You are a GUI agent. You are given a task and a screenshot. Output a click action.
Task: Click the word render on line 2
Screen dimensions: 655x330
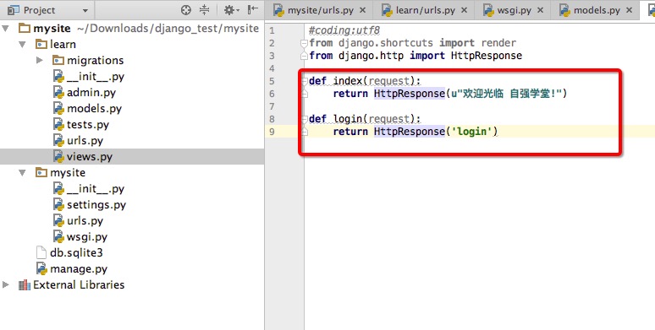point(498,43)
